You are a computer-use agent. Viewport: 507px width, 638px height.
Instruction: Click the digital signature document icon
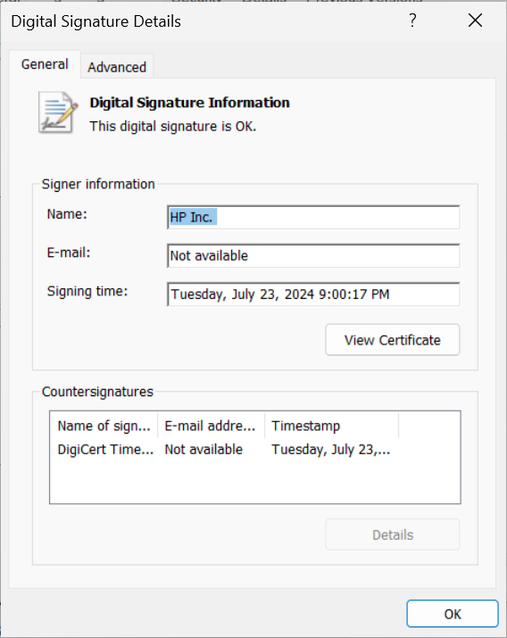57,112
